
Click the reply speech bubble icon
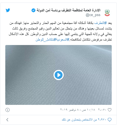tap(109, 120)
